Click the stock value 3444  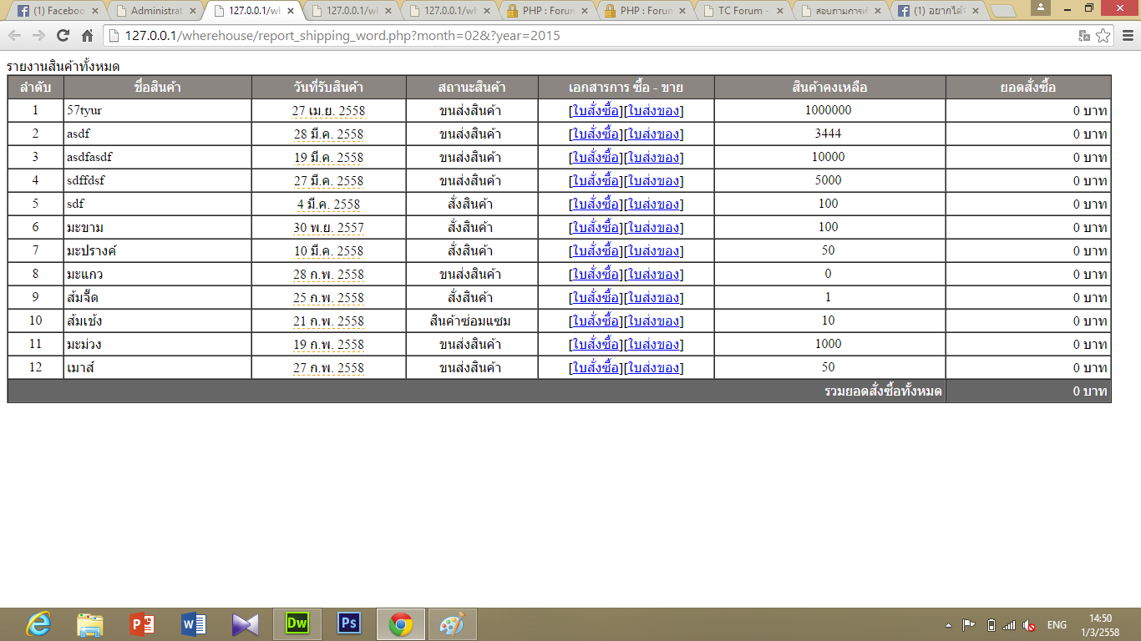tap(829, 134)
